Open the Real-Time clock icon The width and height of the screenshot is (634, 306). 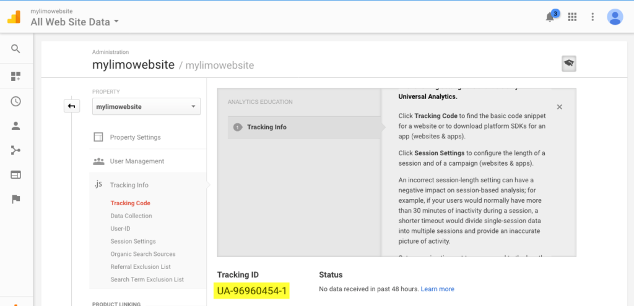pyautogui.click(x=15, y=101)
